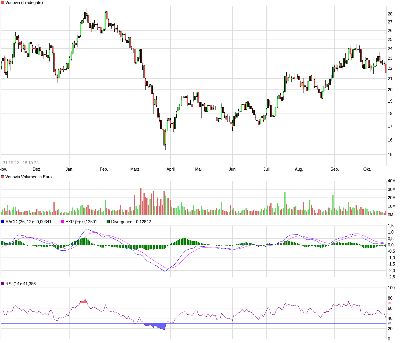Click the date range 31.10.22 - 18.10.23
403x343 pixels.
click(x=21, y=163)
